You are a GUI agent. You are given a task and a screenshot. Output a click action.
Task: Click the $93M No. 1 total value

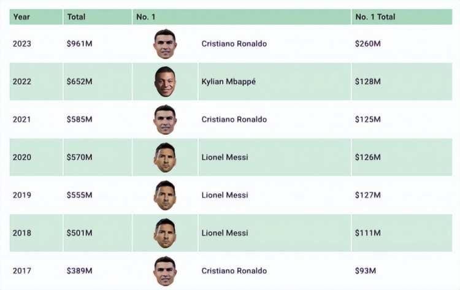(x=365, y=271)
